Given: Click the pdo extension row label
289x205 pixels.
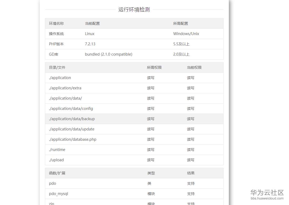Looking at the screenshot, I should coord(53,183).
